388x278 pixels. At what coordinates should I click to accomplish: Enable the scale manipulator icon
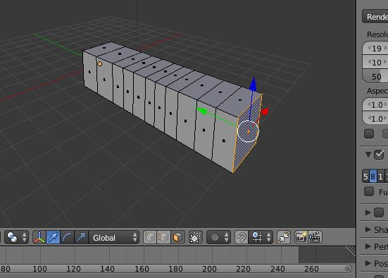tap(81, 237)
